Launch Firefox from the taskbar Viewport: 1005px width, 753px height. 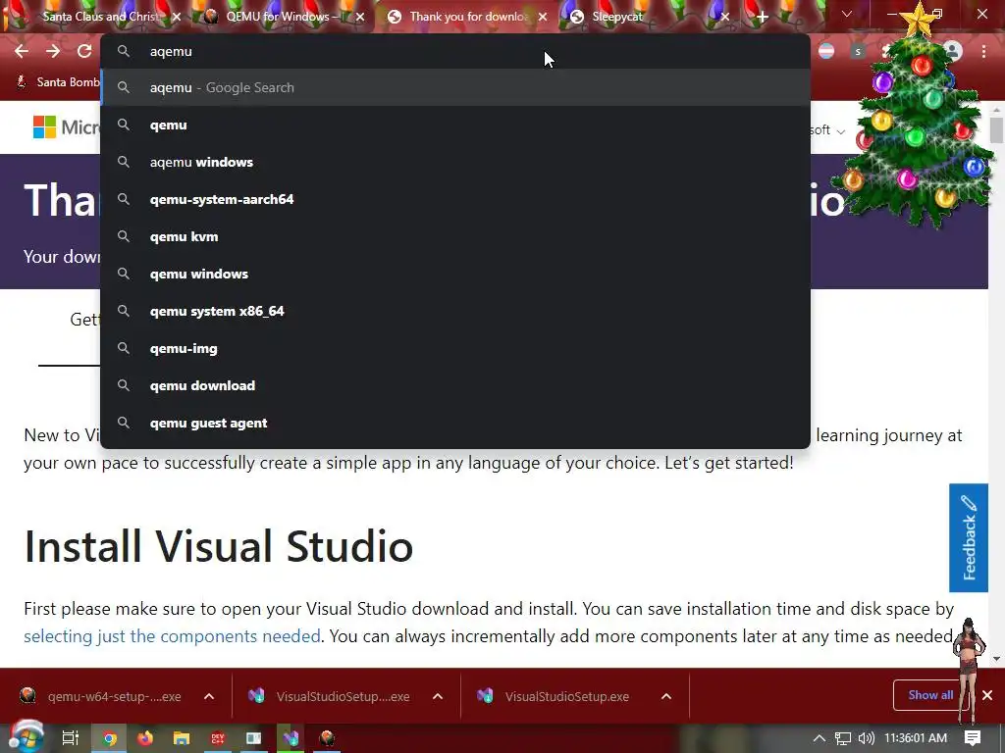pyautogui.click(x=145, y=738)
